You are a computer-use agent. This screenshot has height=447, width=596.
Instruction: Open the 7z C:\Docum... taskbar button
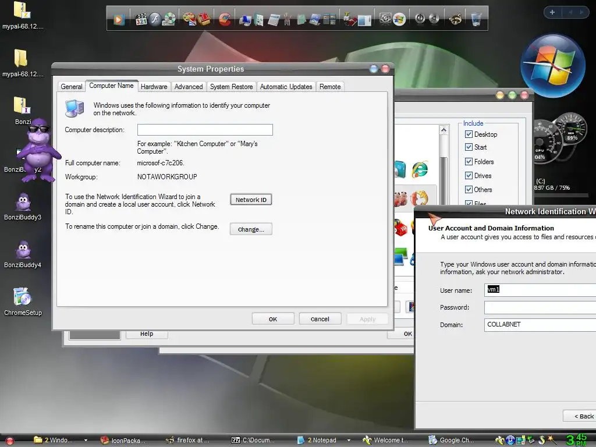click(x=253, y=440)
